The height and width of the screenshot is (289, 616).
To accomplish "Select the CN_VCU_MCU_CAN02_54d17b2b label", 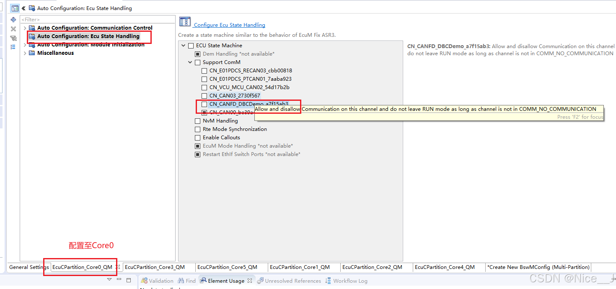I will (249, 87).
